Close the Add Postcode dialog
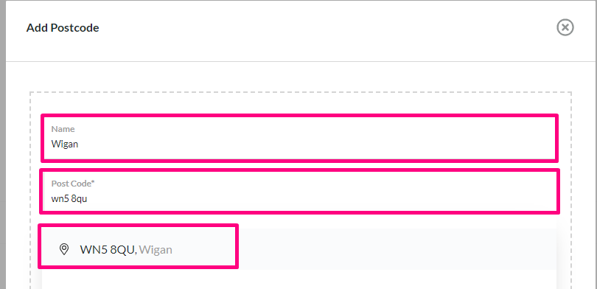 [x=565, y=28]
